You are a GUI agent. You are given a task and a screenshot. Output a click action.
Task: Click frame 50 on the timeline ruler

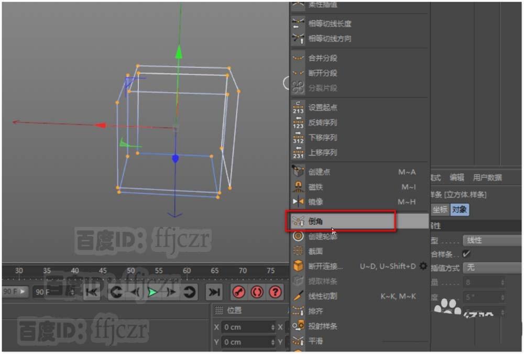[130, 271]
